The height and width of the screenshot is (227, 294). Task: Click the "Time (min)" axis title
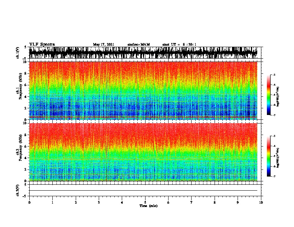[x=148, y=206]
